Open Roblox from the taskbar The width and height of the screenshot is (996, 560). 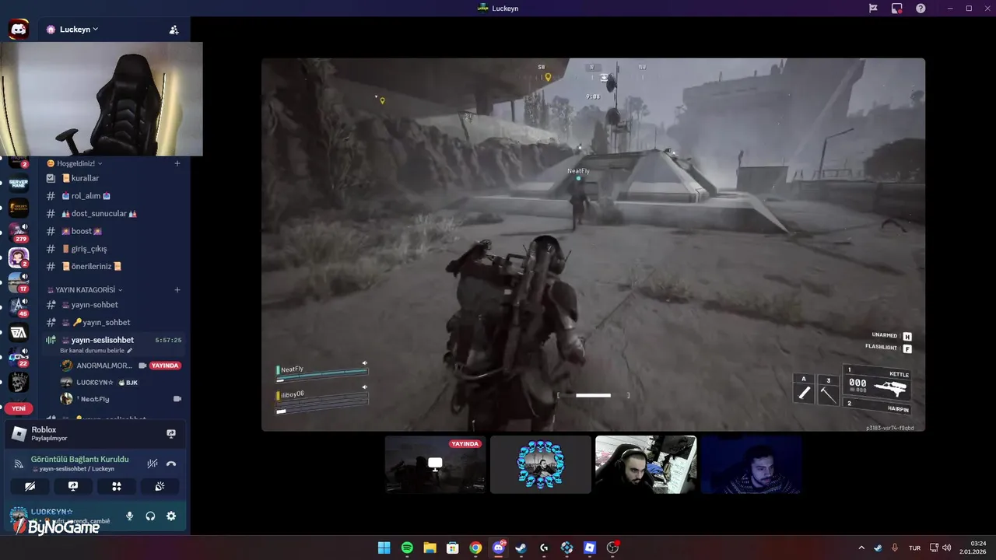[x=590, y=548]
